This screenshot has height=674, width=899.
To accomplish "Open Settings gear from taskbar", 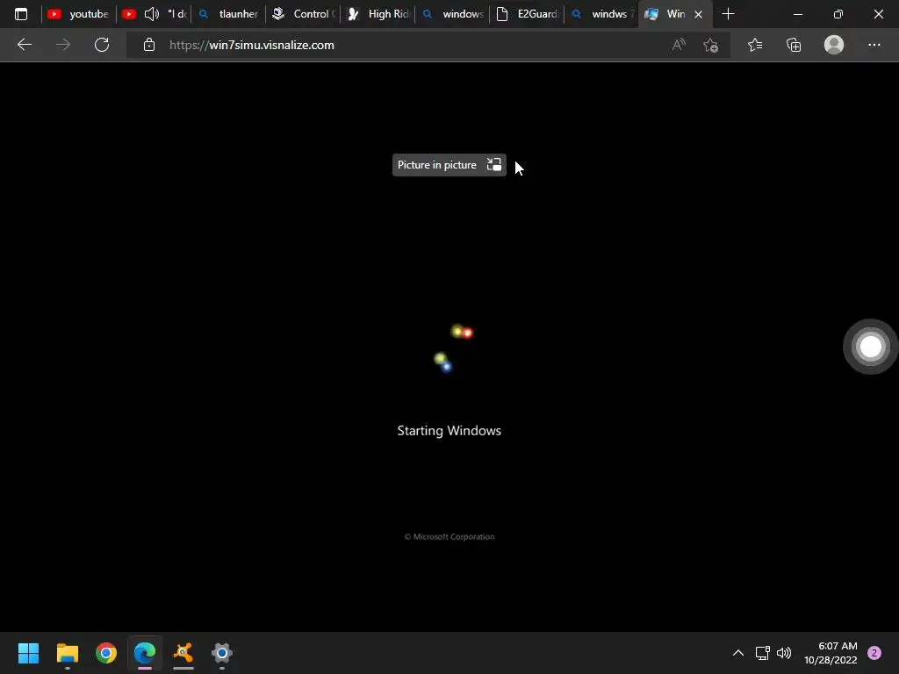I will point(222,653).
